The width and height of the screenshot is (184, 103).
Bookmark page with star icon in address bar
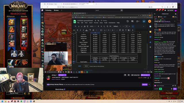point(152,7)
